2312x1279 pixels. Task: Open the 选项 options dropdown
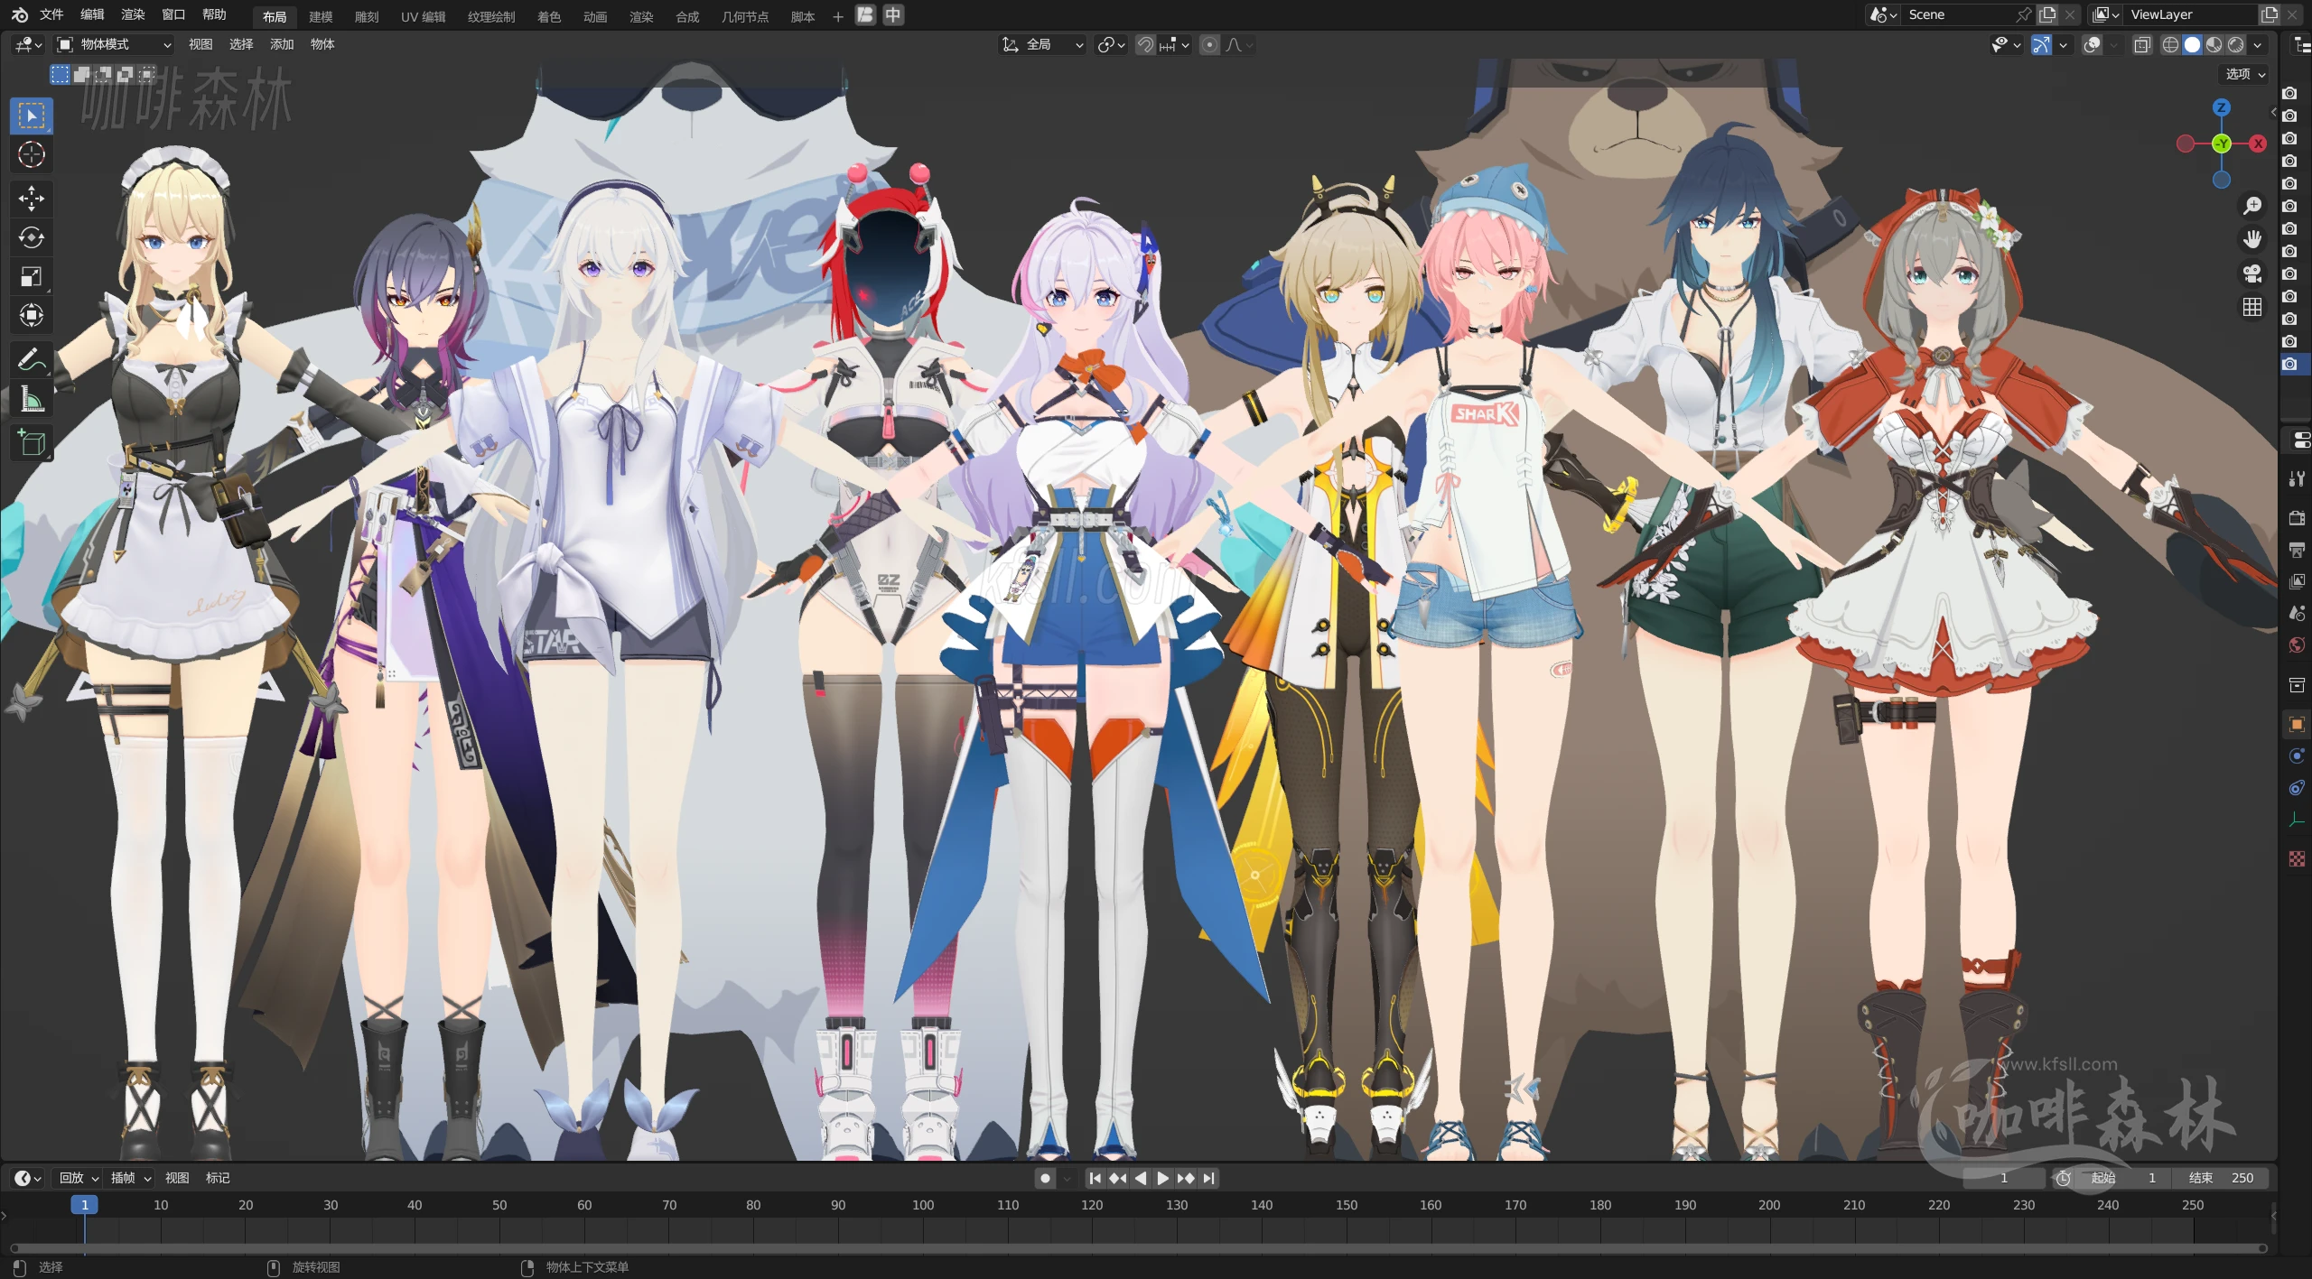(x=2245, y=74)
